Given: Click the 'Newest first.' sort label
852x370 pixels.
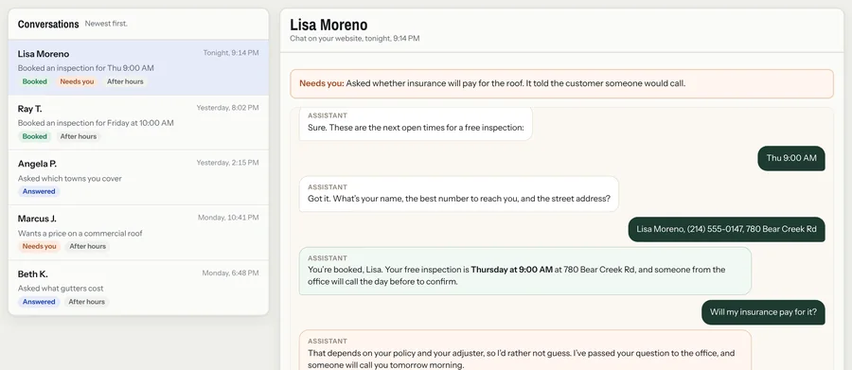Looking at the screenshot, I should coord(106,24).
